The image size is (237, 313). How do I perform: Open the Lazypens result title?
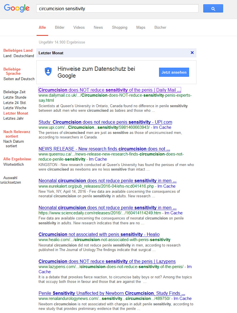[x=107, y=262]
